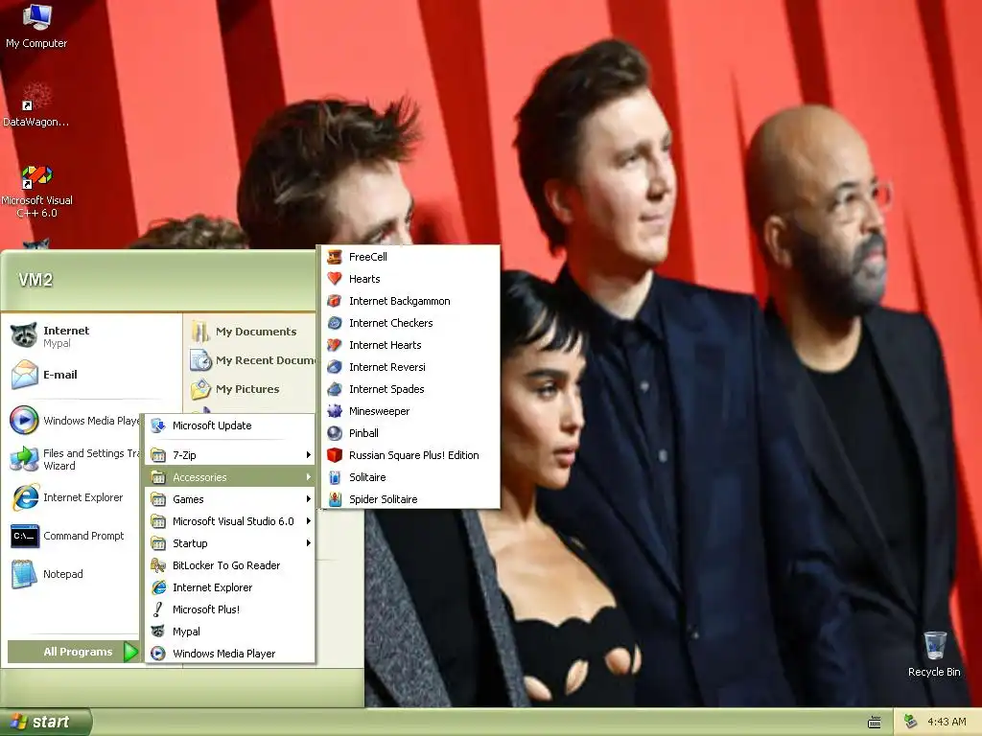Open Windows Media Player in recent programs list
Screen dimensions: 982x736
tap(73, 421)
